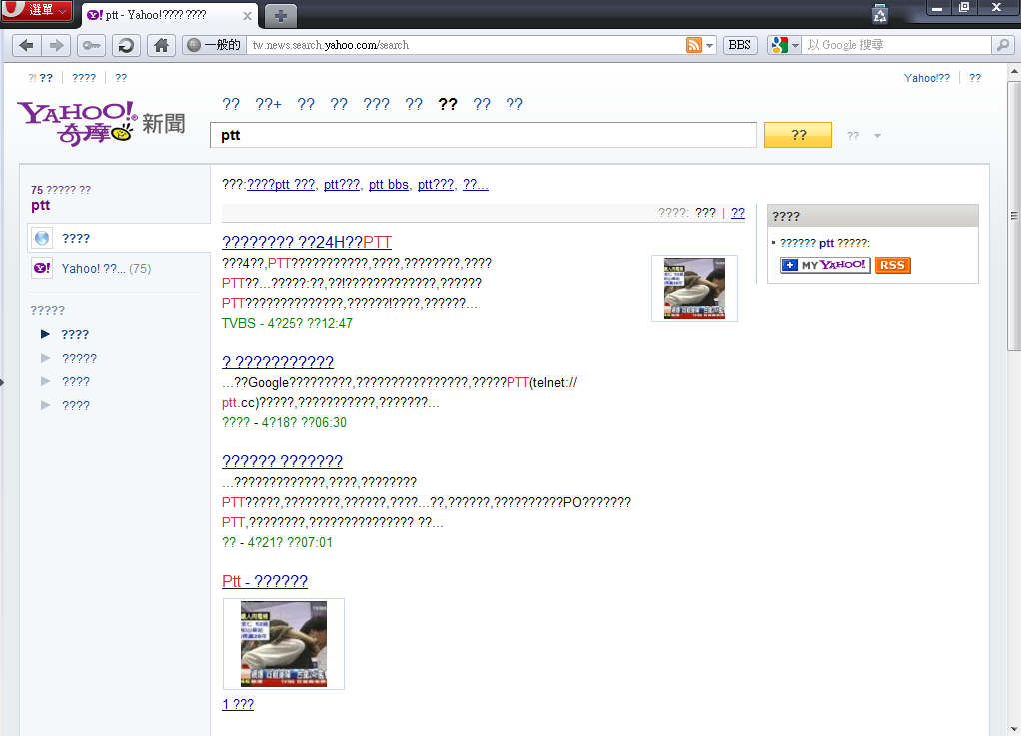
Task: Click the scrollbar up arrow
Action: [1014, 70]
